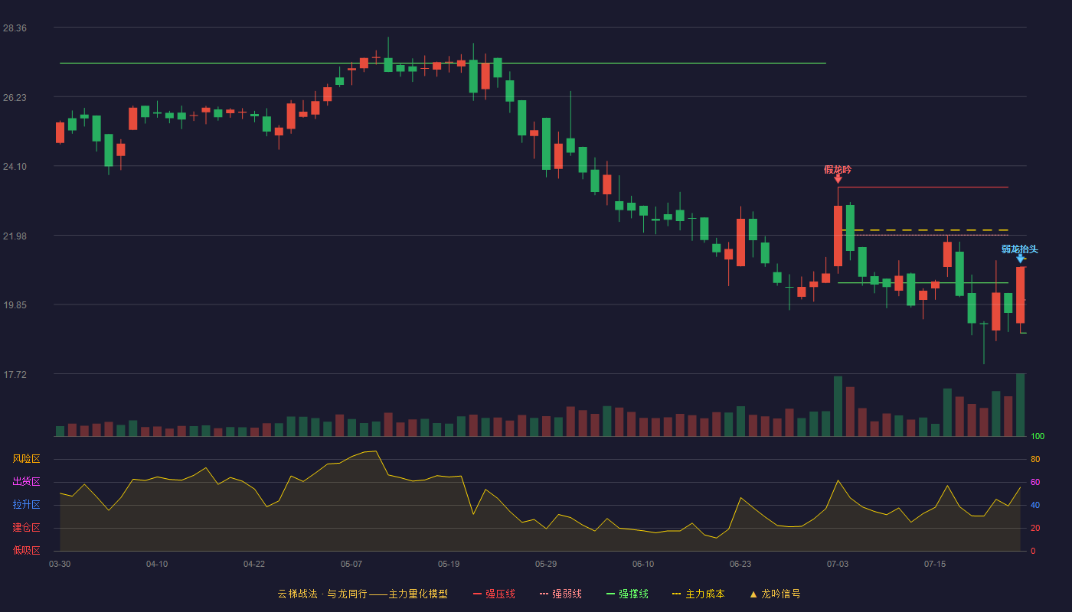Select the 低吸区 zone label
1072x612 pixels.
click(x=26, y=550)
